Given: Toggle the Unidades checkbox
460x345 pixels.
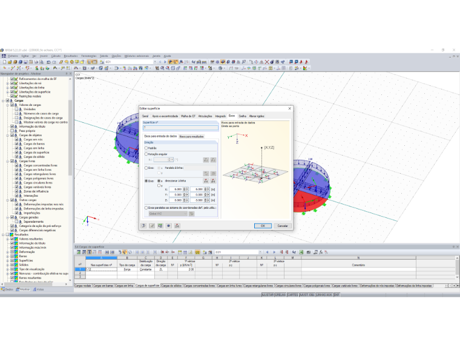Looking at the screenshot, I should [17, 109].
